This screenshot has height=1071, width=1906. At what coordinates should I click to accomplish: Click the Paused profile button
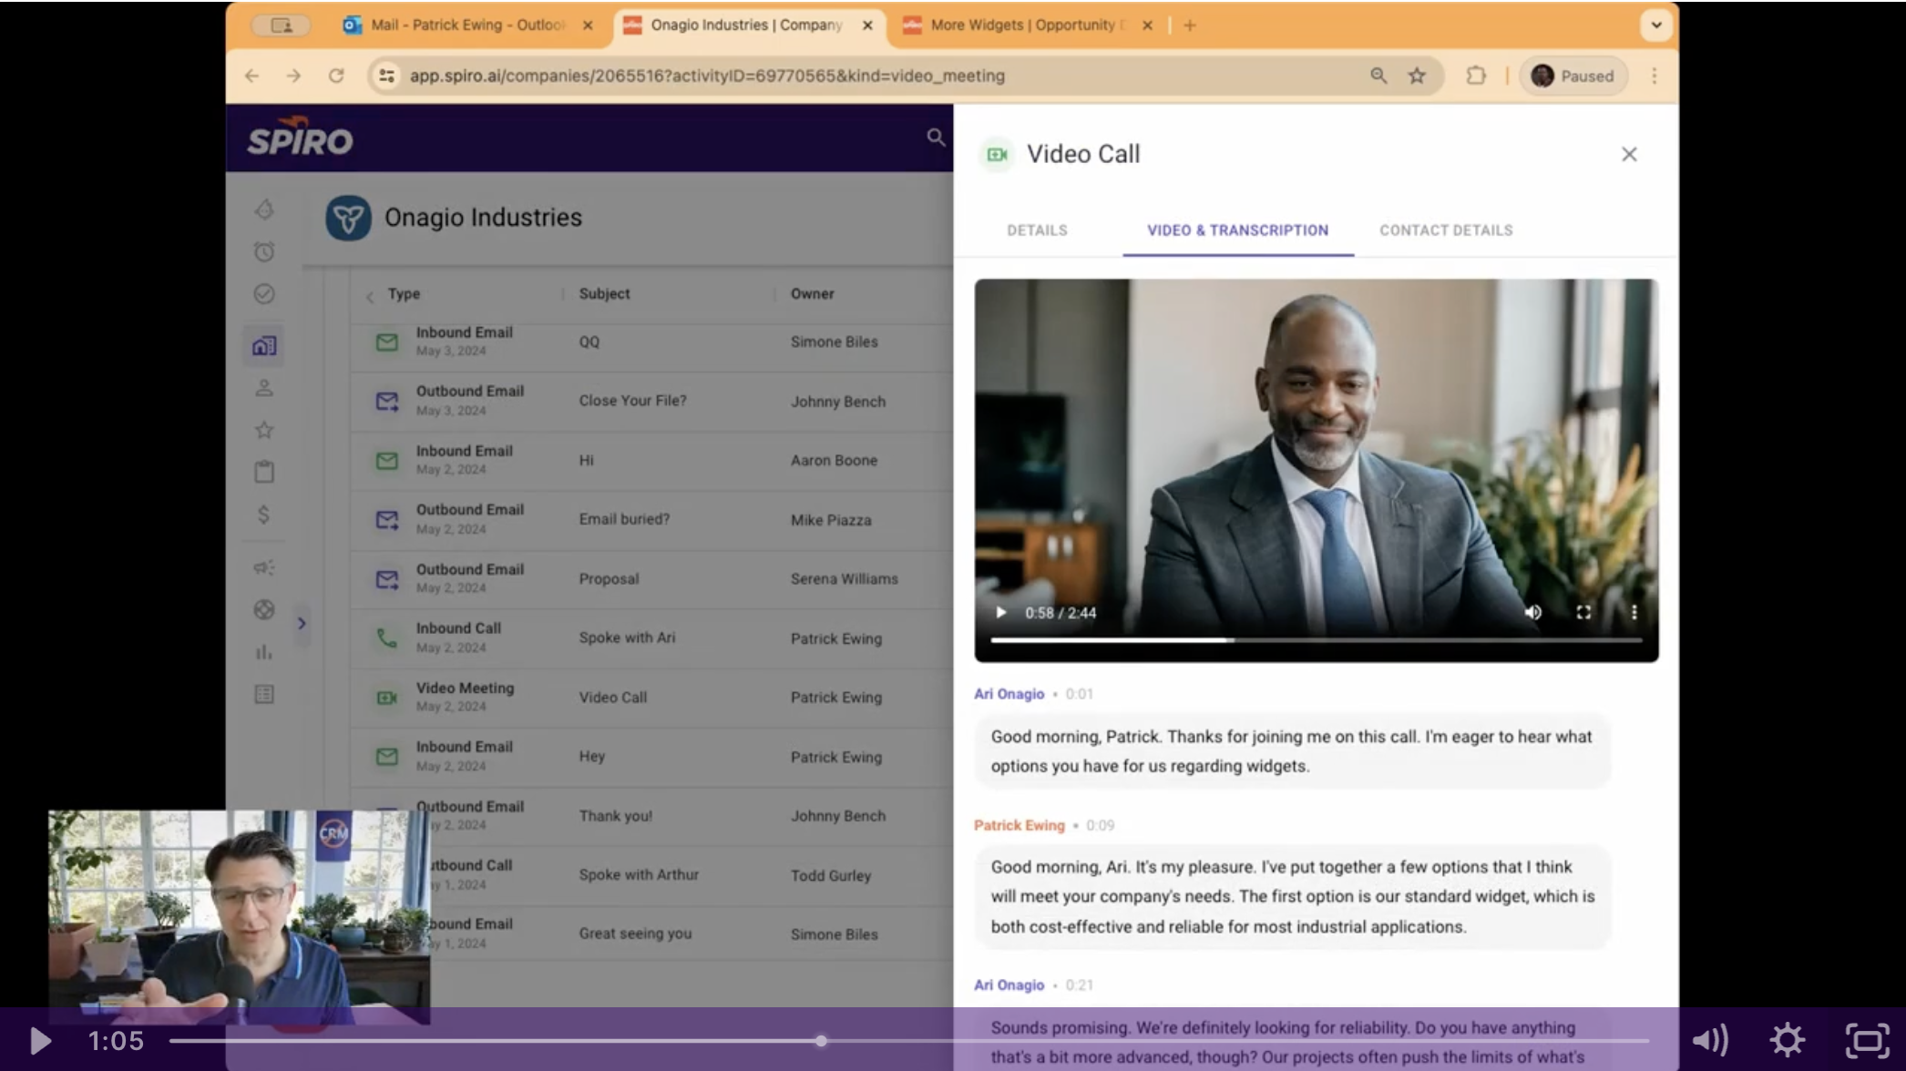1573,76
